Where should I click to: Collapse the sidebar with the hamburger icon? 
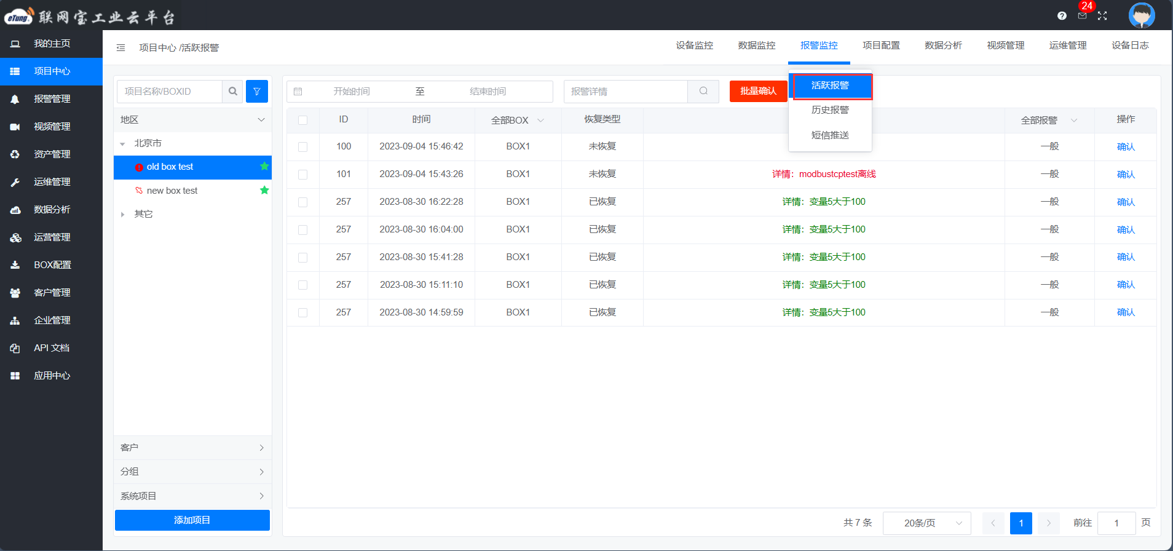(x=120, y=48)
